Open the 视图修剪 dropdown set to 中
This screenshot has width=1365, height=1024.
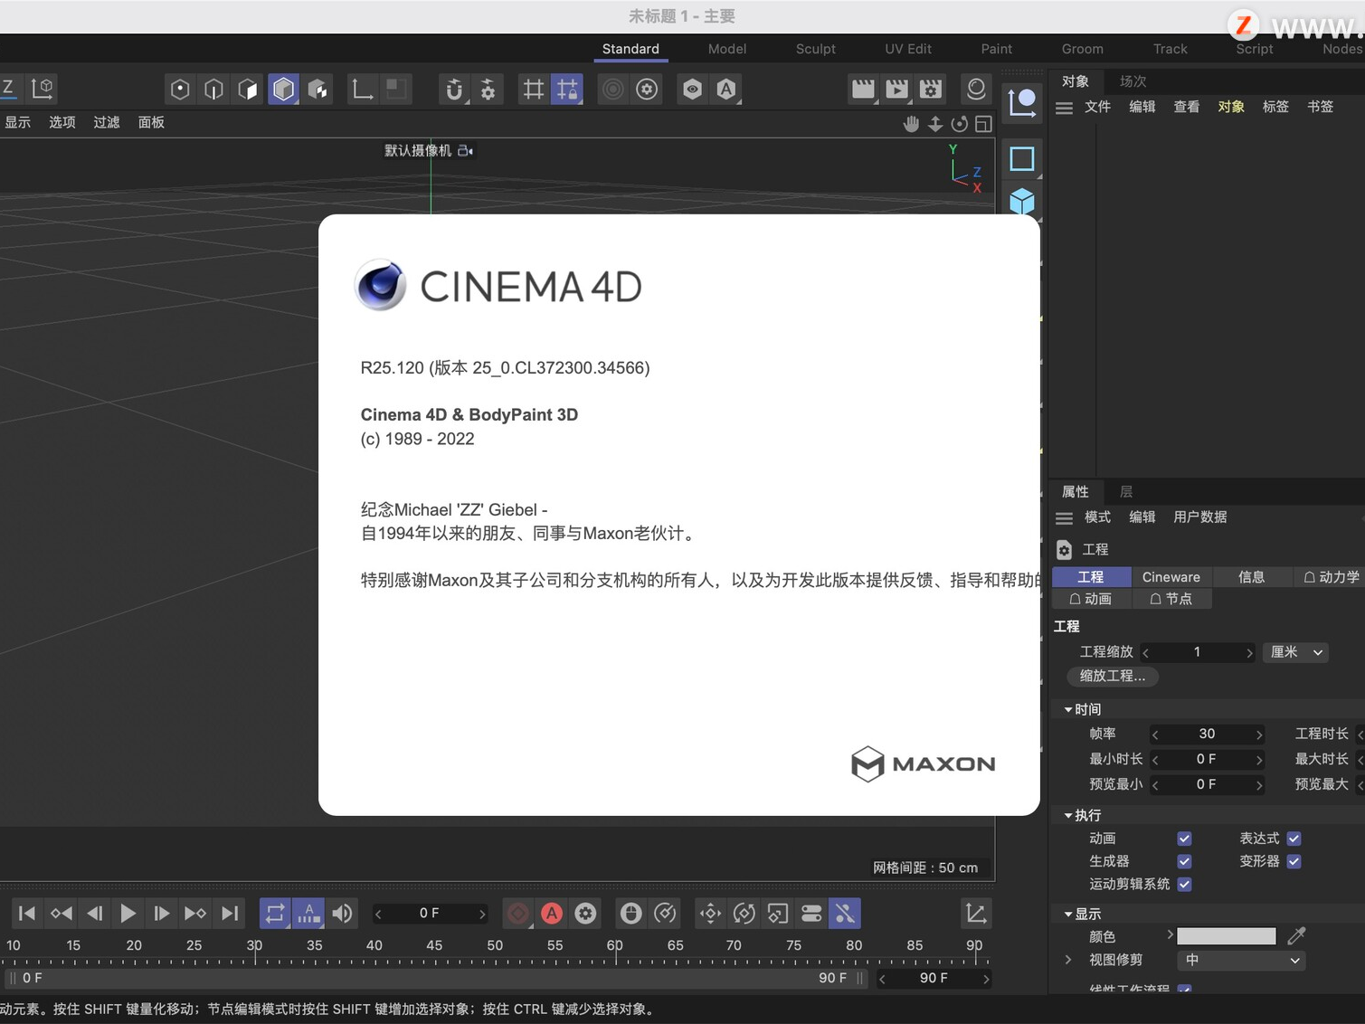1240,960
